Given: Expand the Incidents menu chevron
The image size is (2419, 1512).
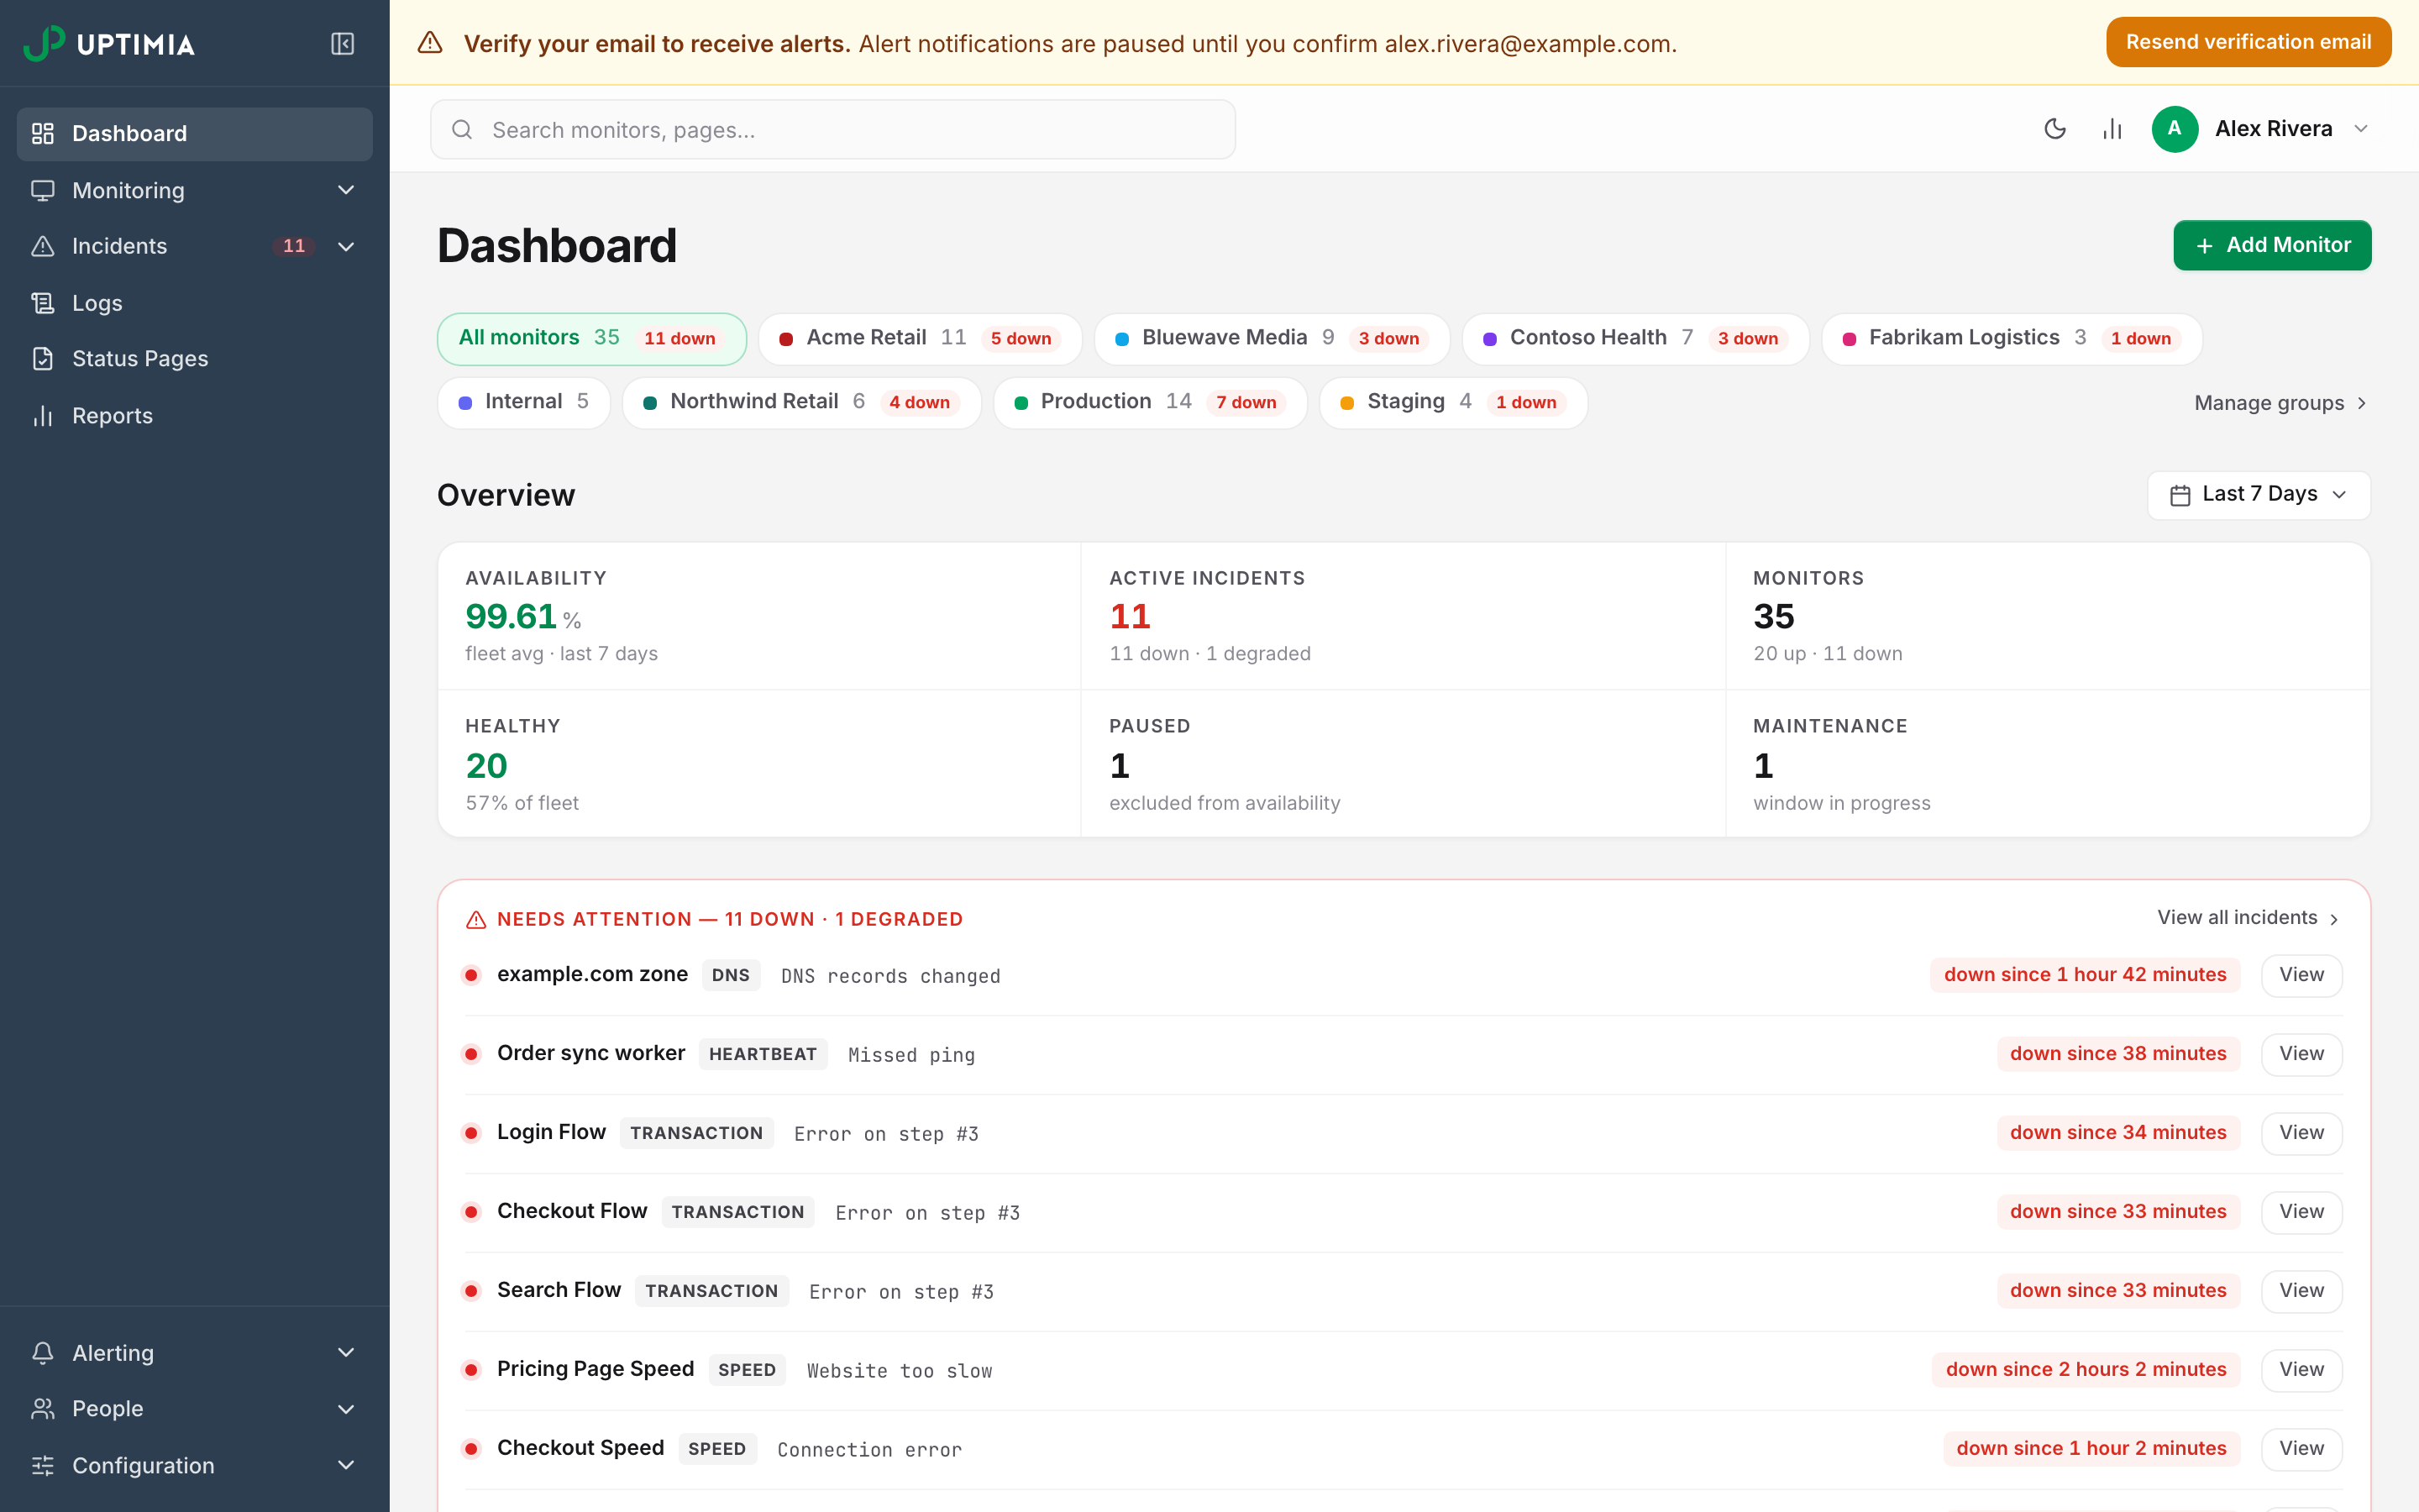Looking at the screenshot, I should point(346,247).
